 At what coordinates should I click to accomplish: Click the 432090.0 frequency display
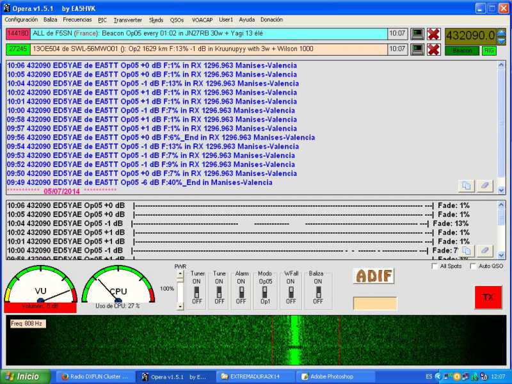[470, 35]
